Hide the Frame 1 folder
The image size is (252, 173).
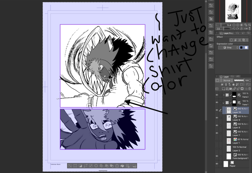[x=217, y=103]
